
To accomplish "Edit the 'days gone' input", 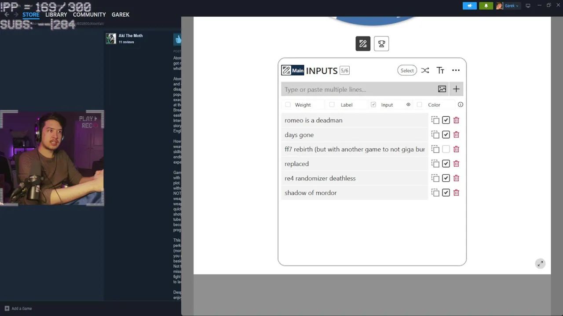I will [355, 135].
